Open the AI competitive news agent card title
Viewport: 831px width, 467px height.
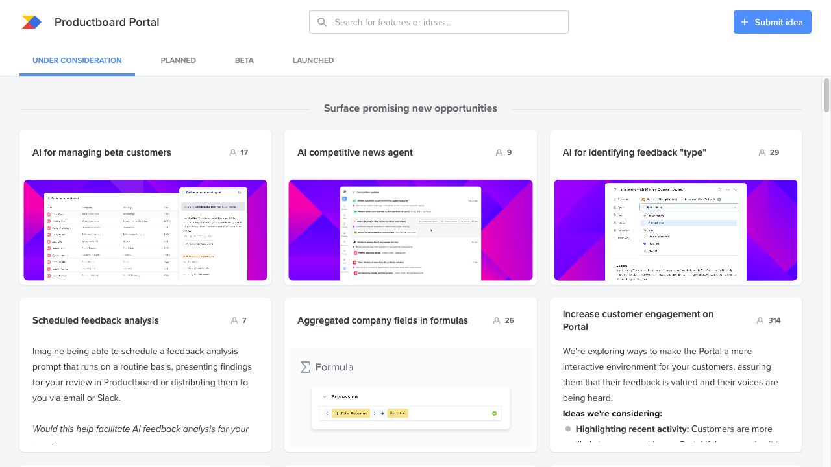click(355, 152)
